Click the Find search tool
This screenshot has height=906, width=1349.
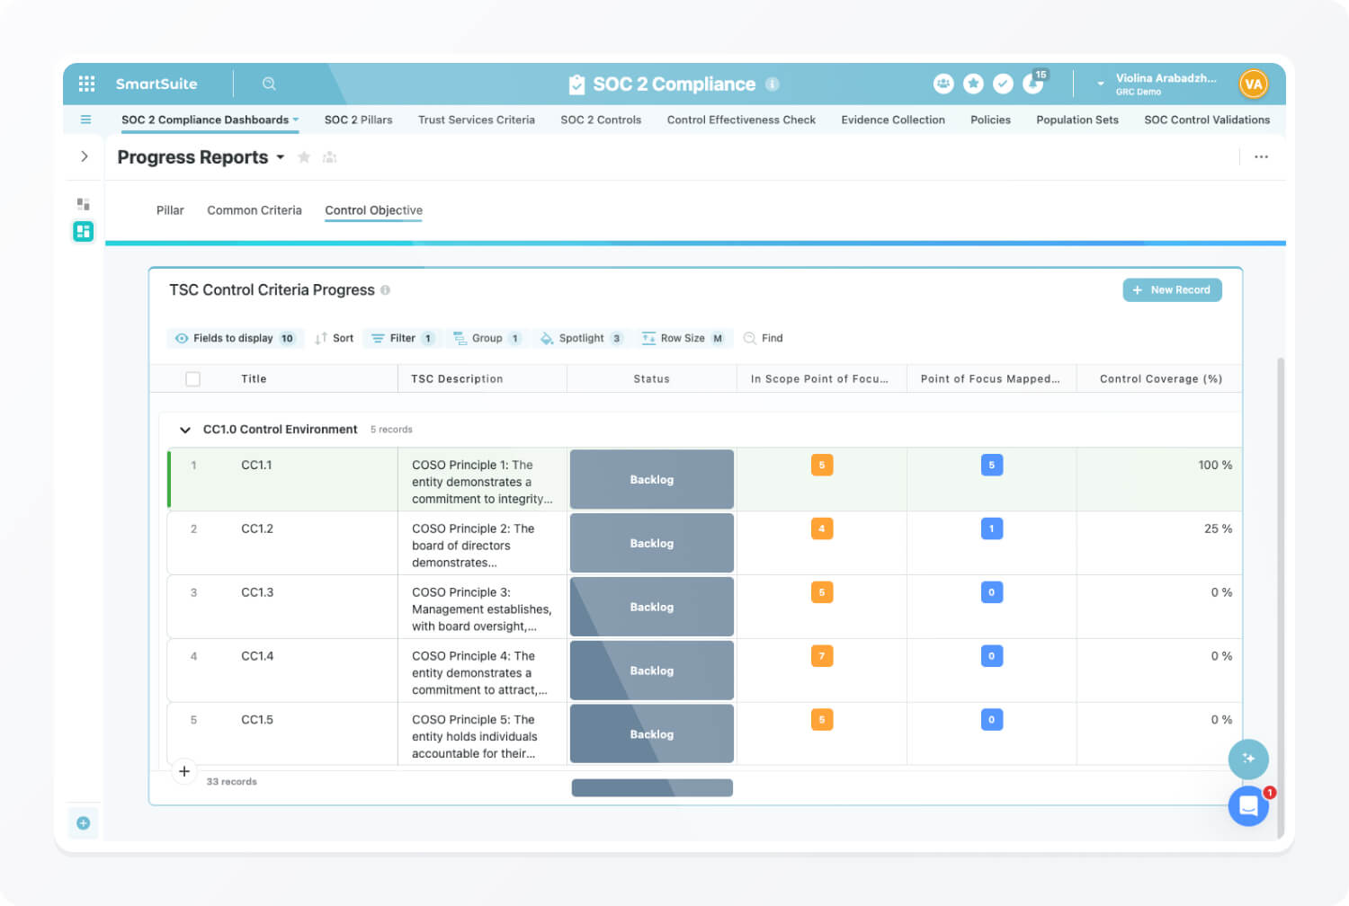763,338
